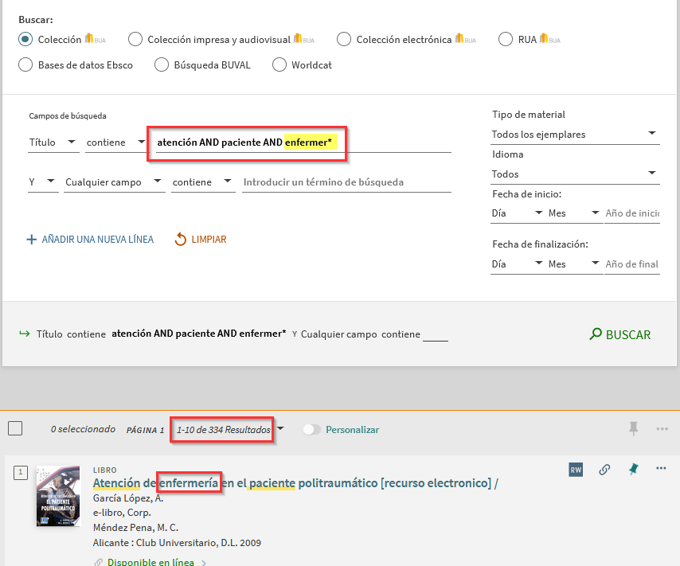
Task: Expand the Tipo de material dropdown
Action: tap(575, 134)
